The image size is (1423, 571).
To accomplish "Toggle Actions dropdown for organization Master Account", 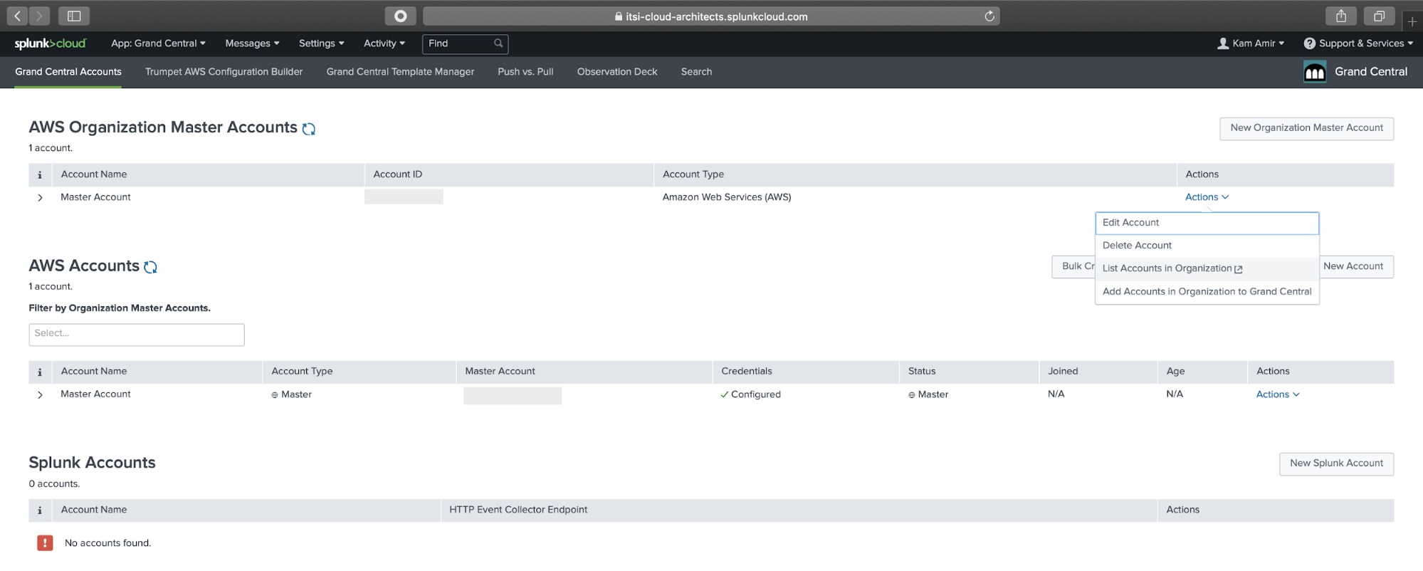I will click(x=1207, y=197).
